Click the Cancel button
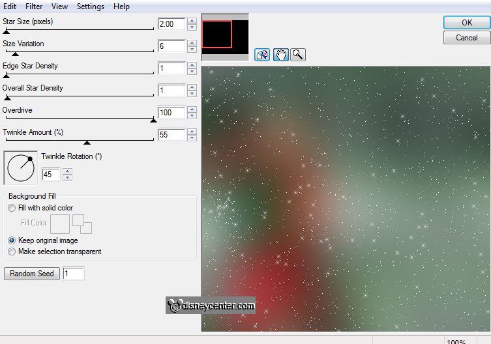 tap(467, 38)
